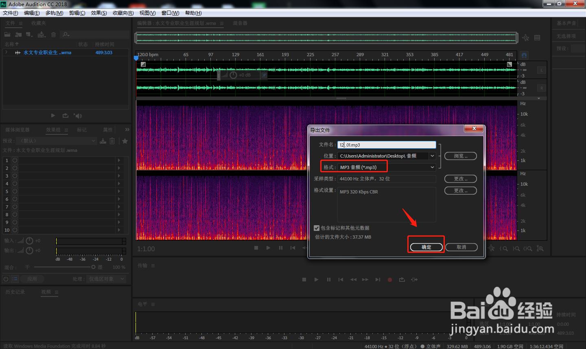Click insert into multitrack icon in Files panel
The width and height of the screenshot is (586, 349).
point(42,35)
